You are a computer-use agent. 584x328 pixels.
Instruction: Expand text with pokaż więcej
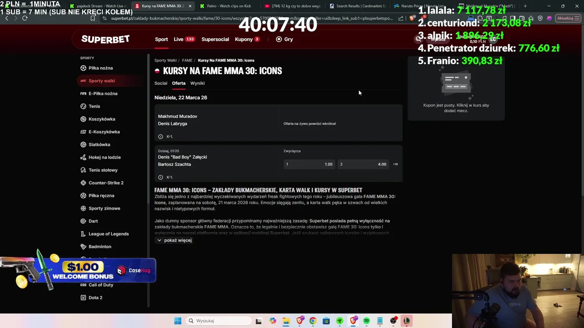[174, 240]
